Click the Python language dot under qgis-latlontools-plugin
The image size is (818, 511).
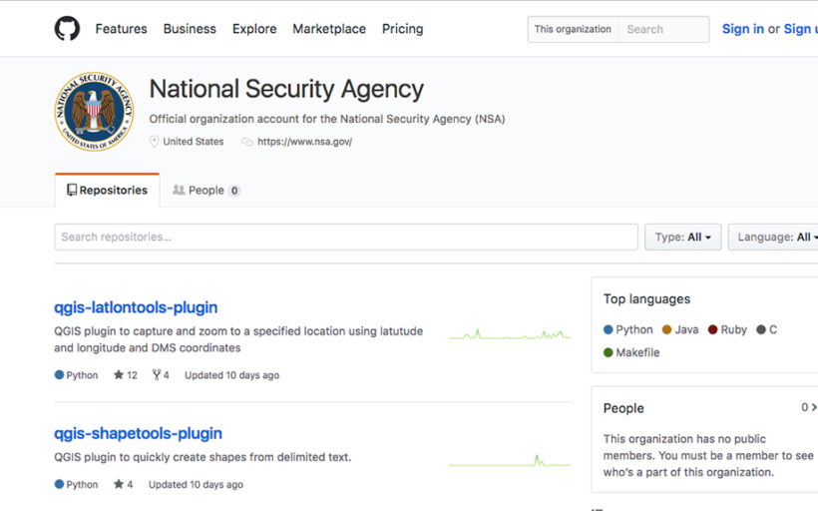coord(59,375)
